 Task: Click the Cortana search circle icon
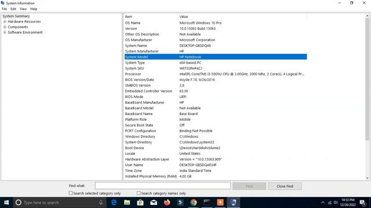point(19,203)
